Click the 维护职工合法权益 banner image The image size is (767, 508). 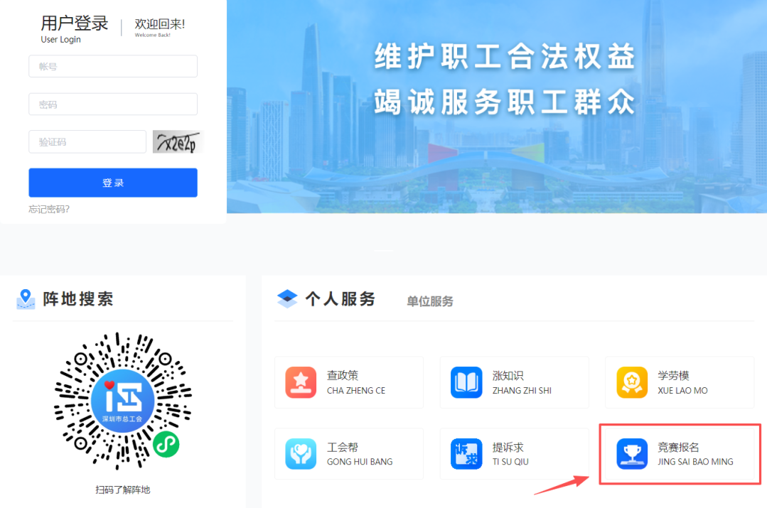pos(496,107)
